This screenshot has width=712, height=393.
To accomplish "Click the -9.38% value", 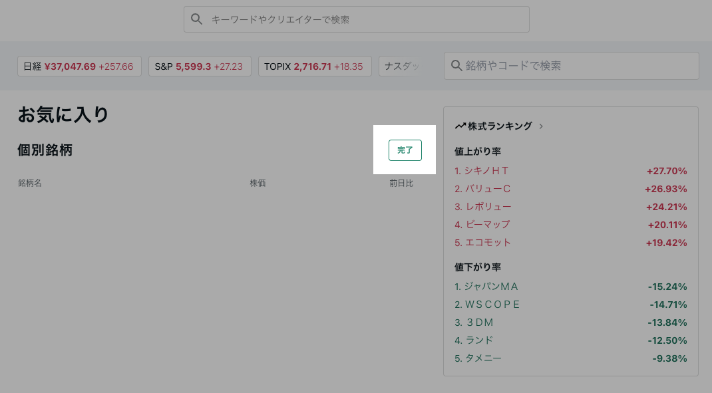I will tap(669, 358).
